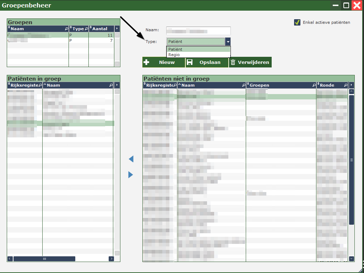Image resolution: width=364 pixels, height=273 pixels.
Task: Search Naam in Patiënten niet in groep table
Action: click(x=244, y=85)
